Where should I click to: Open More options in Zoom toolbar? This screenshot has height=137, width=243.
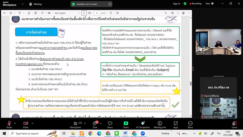coord(190,125)
